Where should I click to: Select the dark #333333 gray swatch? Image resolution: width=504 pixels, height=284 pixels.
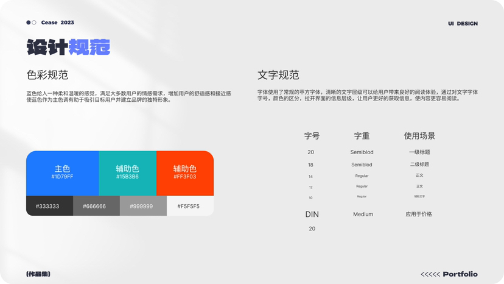49,206
